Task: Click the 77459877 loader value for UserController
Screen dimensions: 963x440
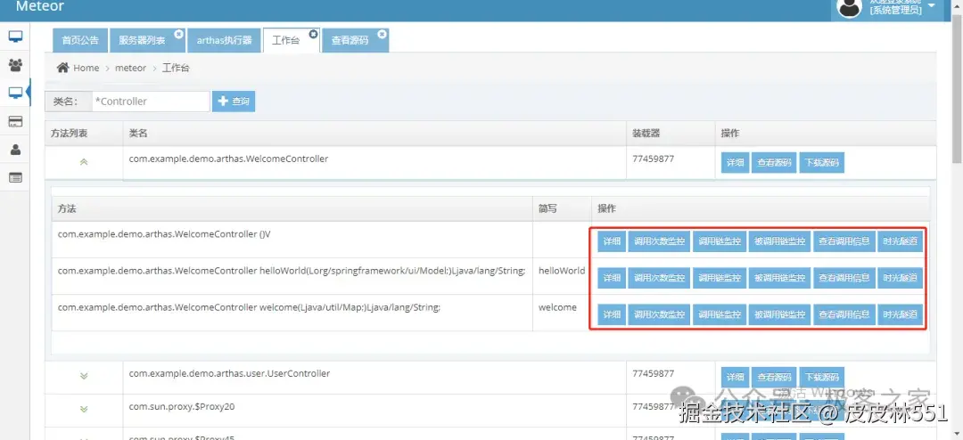Action: coord(654,373)
